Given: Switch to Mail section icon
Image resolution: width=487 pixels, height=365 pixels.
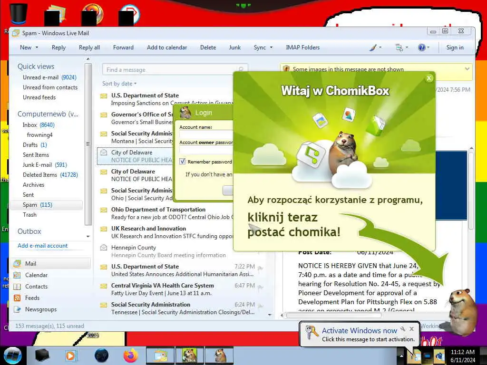Looking at the screenshot, I should pos(17,263).
